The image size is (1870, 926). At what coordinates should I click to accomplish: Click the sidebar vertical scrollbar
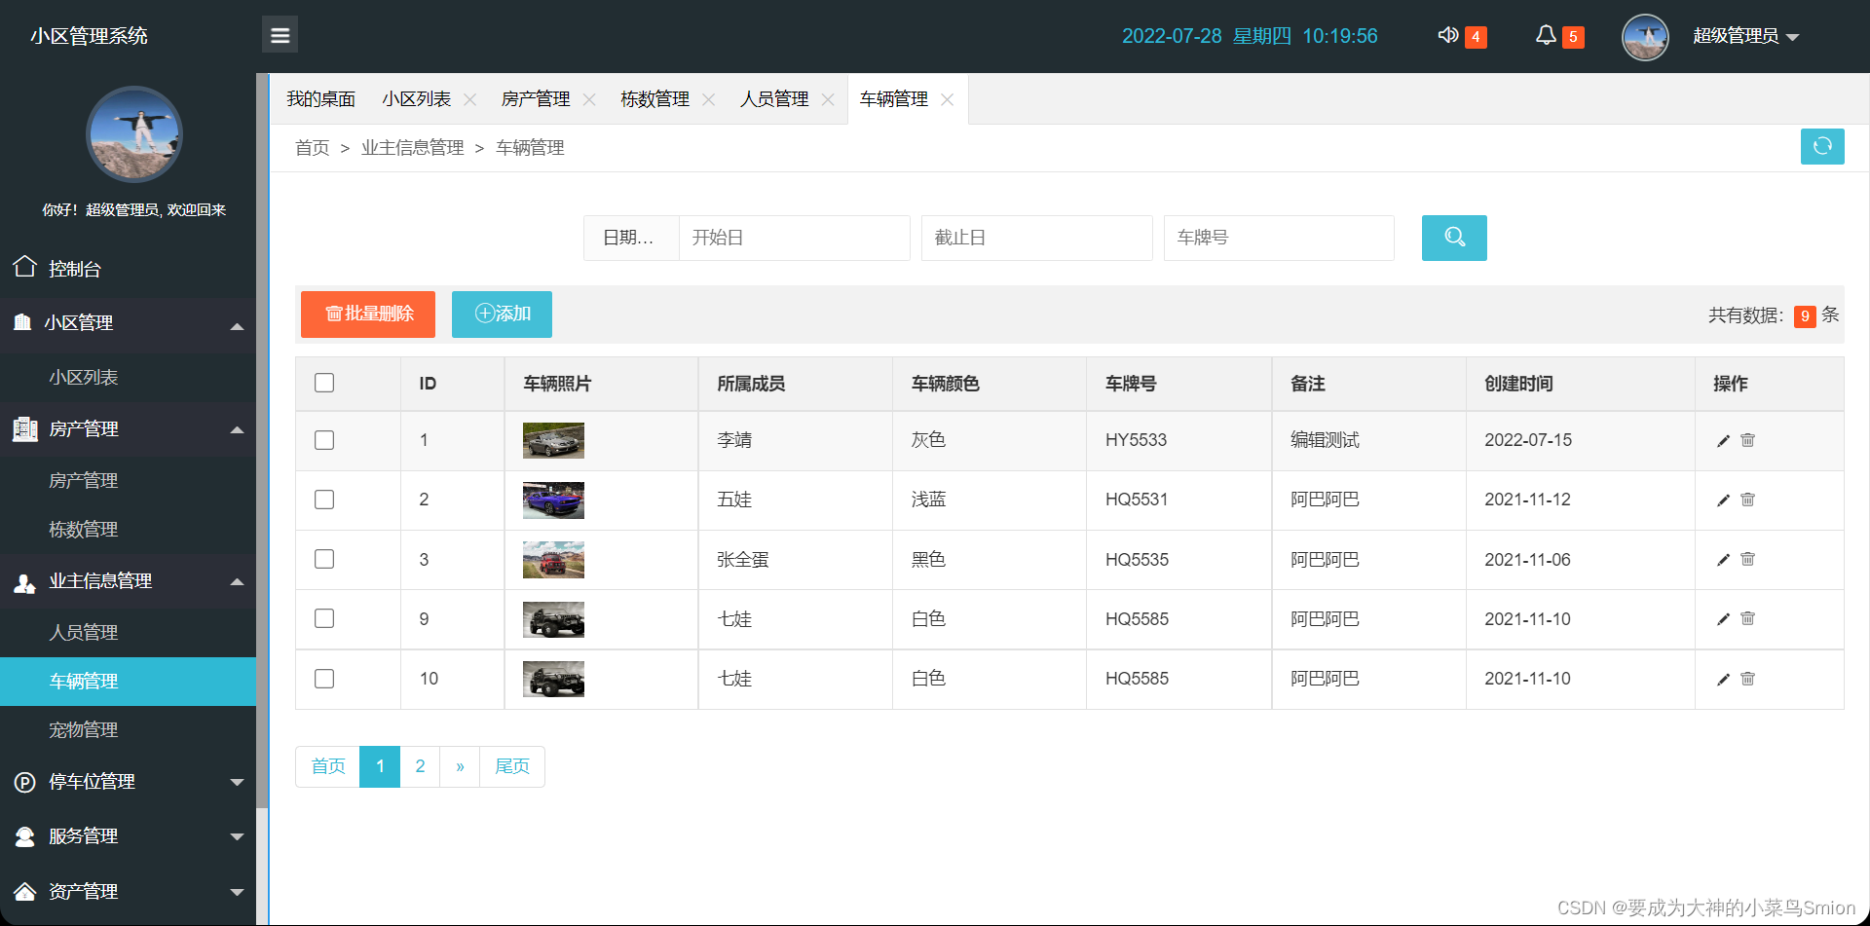coord(262,438)
